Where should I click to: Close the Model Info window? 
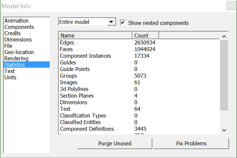point(231,6)
